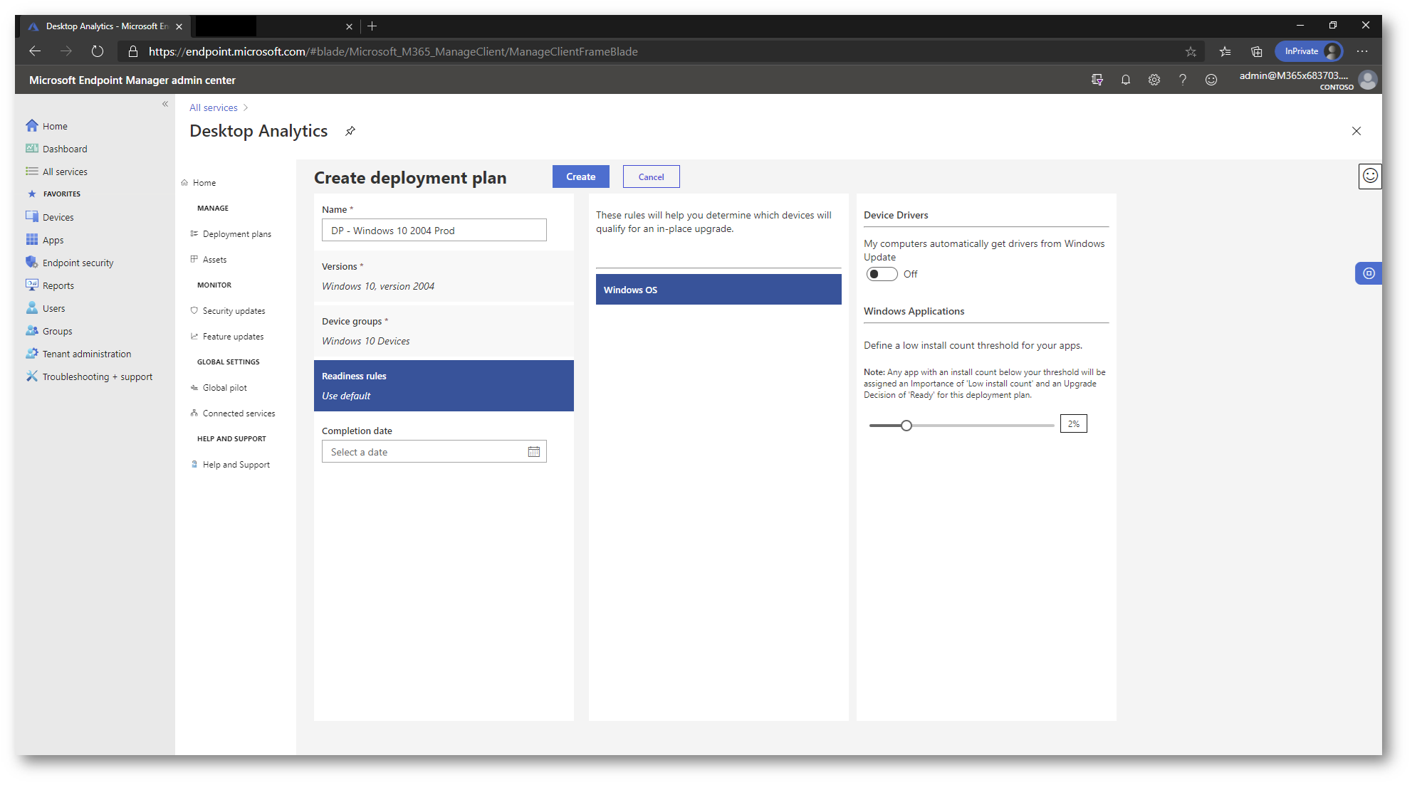Open Connected services menu item

[x=233, y=413]
